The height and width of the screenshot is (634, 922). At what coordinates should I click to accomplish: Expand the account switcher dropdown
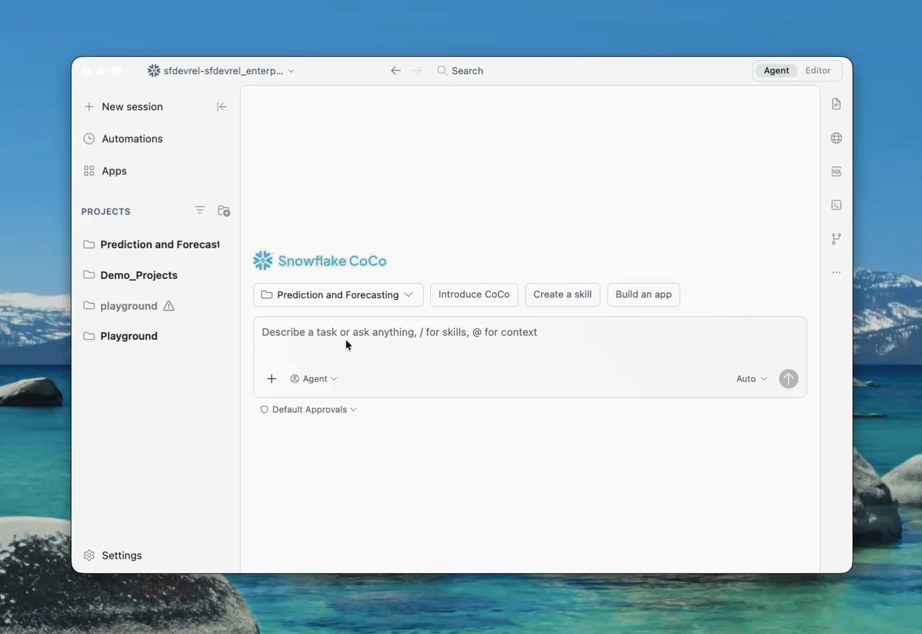click(x=221, y=71)
